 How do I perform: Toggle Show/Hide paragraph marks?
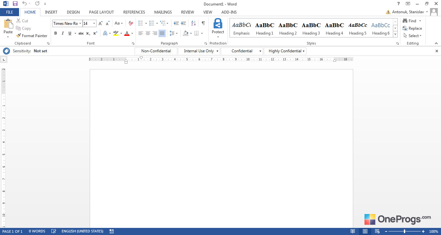pyautogui.click(x=203, y=24)
